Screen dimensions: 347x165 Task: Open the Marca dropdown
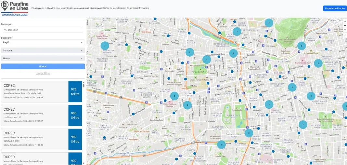coord(43,58)
